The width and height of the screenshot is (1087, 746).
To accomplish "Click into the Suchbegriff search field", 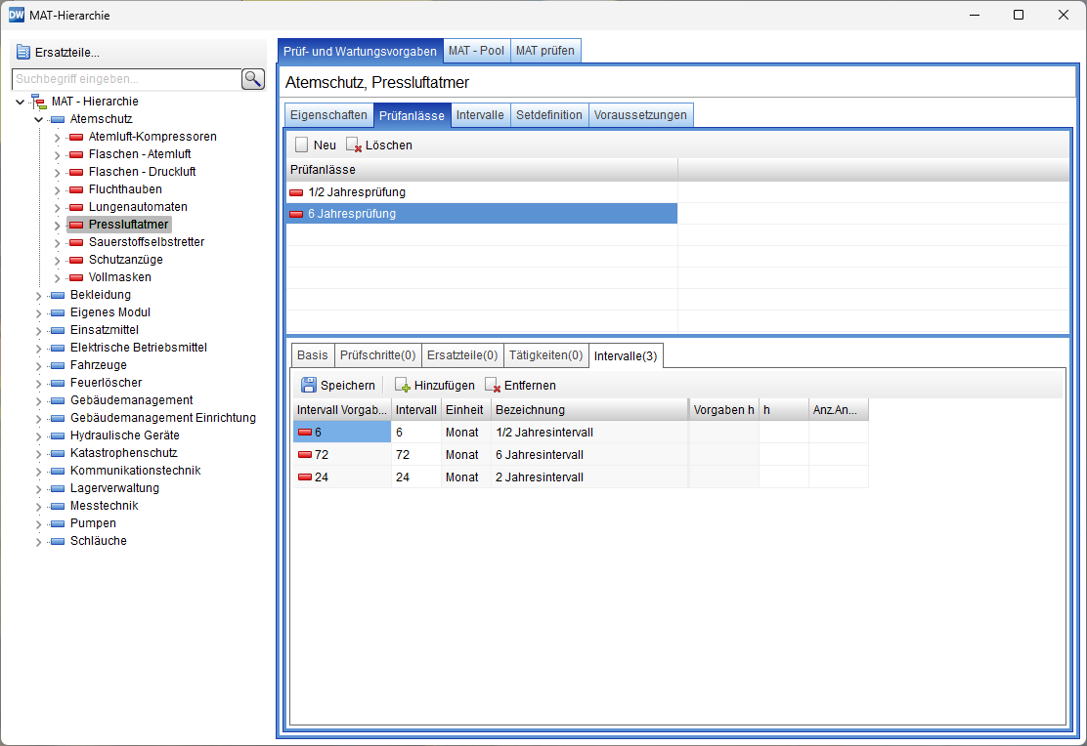I will click(125, 79).
